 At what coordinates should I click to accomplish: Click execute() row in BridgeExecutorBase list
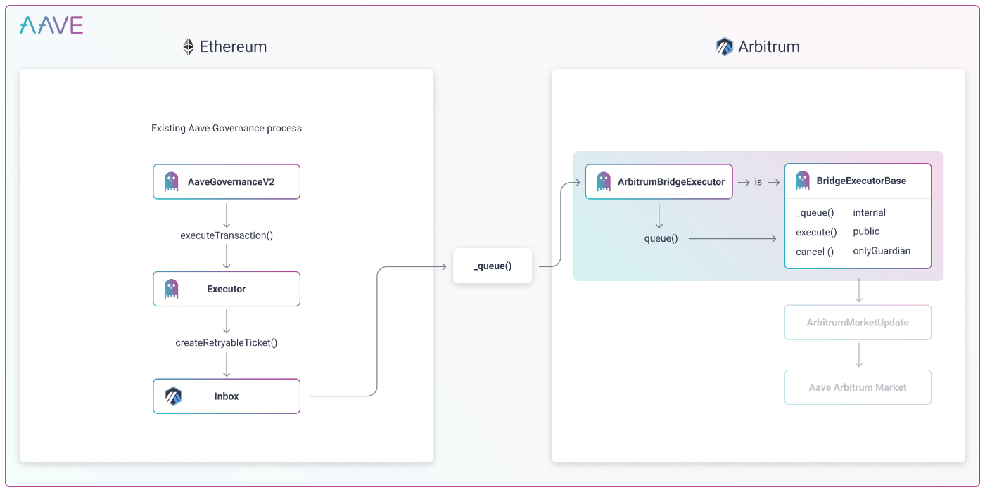coord(816,232)
